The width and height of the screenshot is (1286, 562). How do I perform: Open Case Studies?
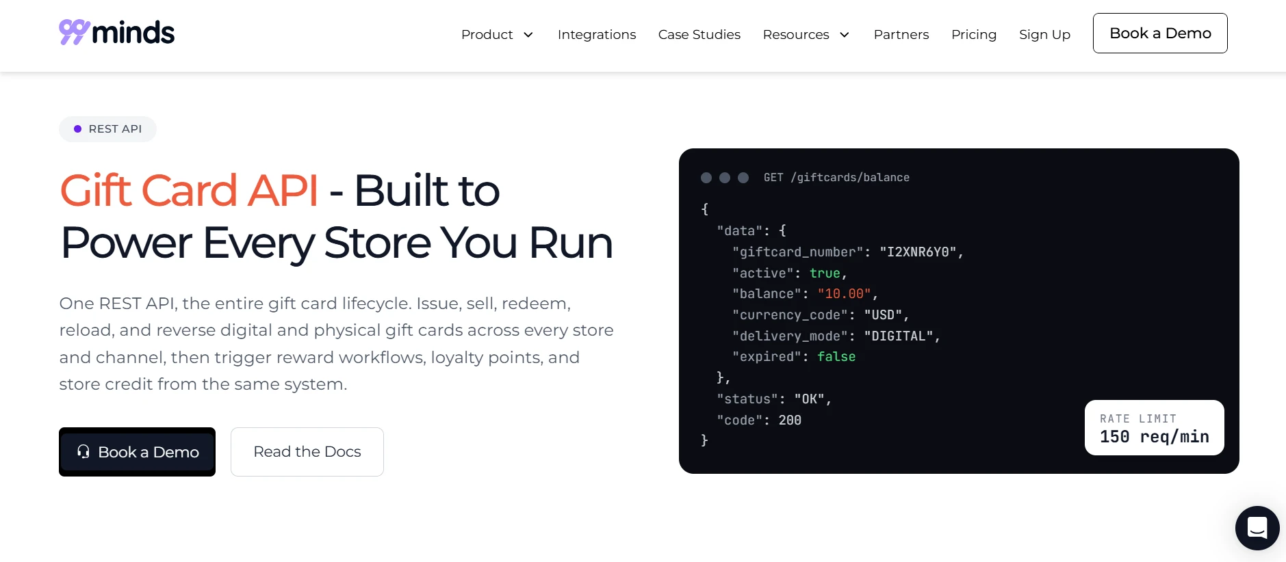click(x=699, y=34)
